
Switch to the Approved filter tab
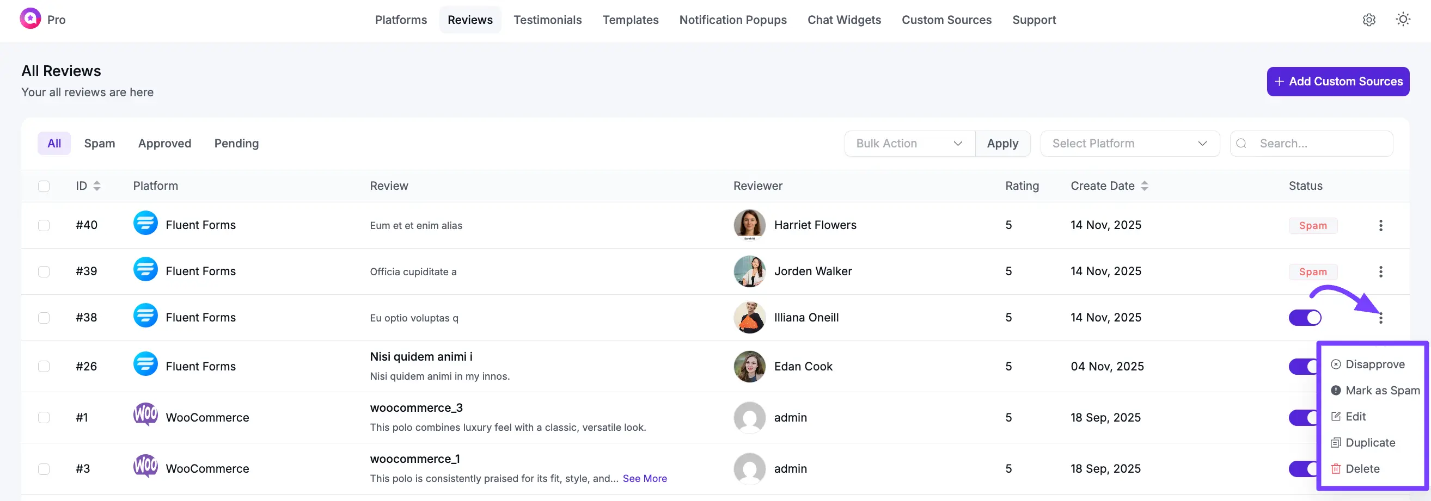[x=164, y=144]
